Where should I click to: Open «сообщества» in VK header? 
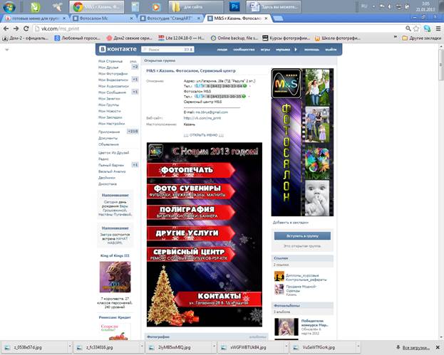click(244, 50)
